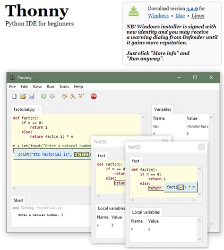224x250 pixels.
Task: Download Thonny for Windows
Action: click(x=158, y=16)
